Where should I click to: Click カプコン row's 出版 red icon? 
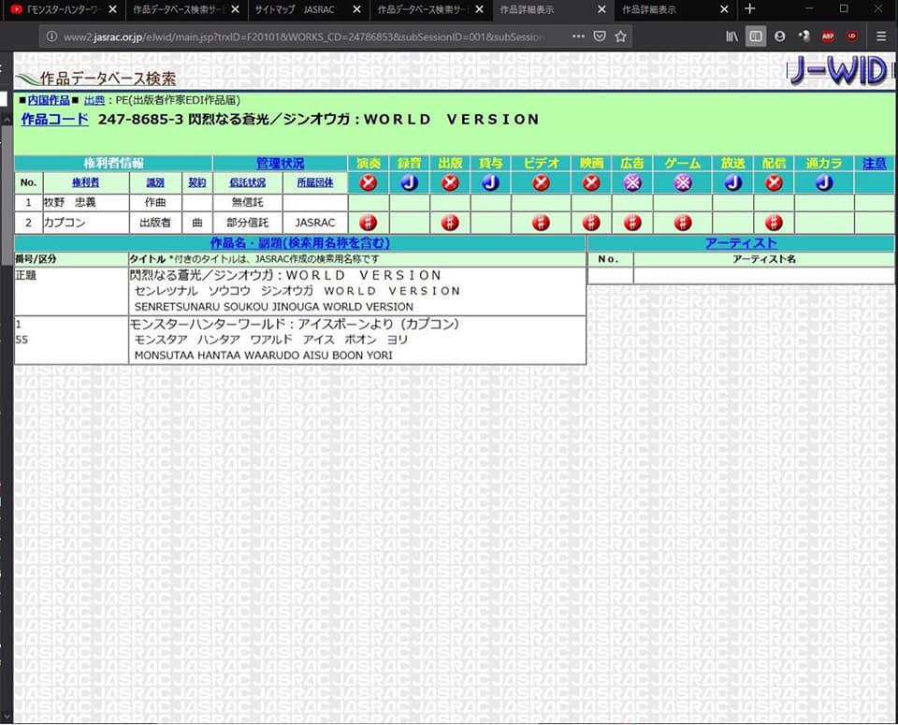pos(450,223)
